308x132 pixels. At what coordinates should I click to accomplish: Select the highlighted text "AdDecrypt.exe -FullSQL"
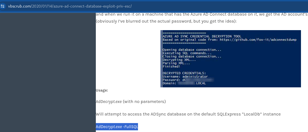117,127
